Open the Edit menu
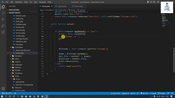175x98 pixels. 11,2
